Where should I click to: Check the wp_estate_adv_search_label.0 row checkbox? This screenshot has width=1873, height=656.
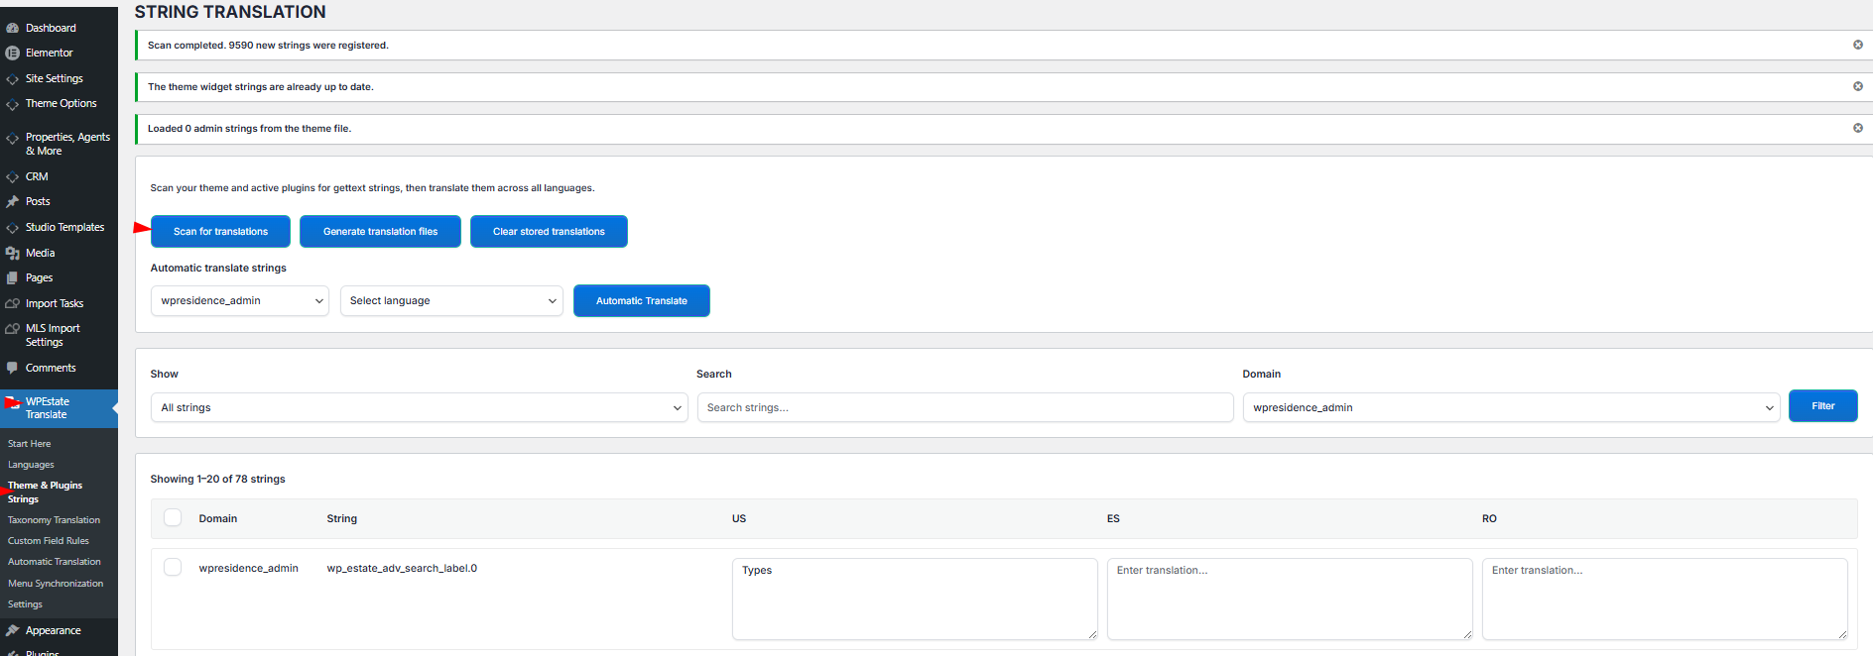coord(173,567)
